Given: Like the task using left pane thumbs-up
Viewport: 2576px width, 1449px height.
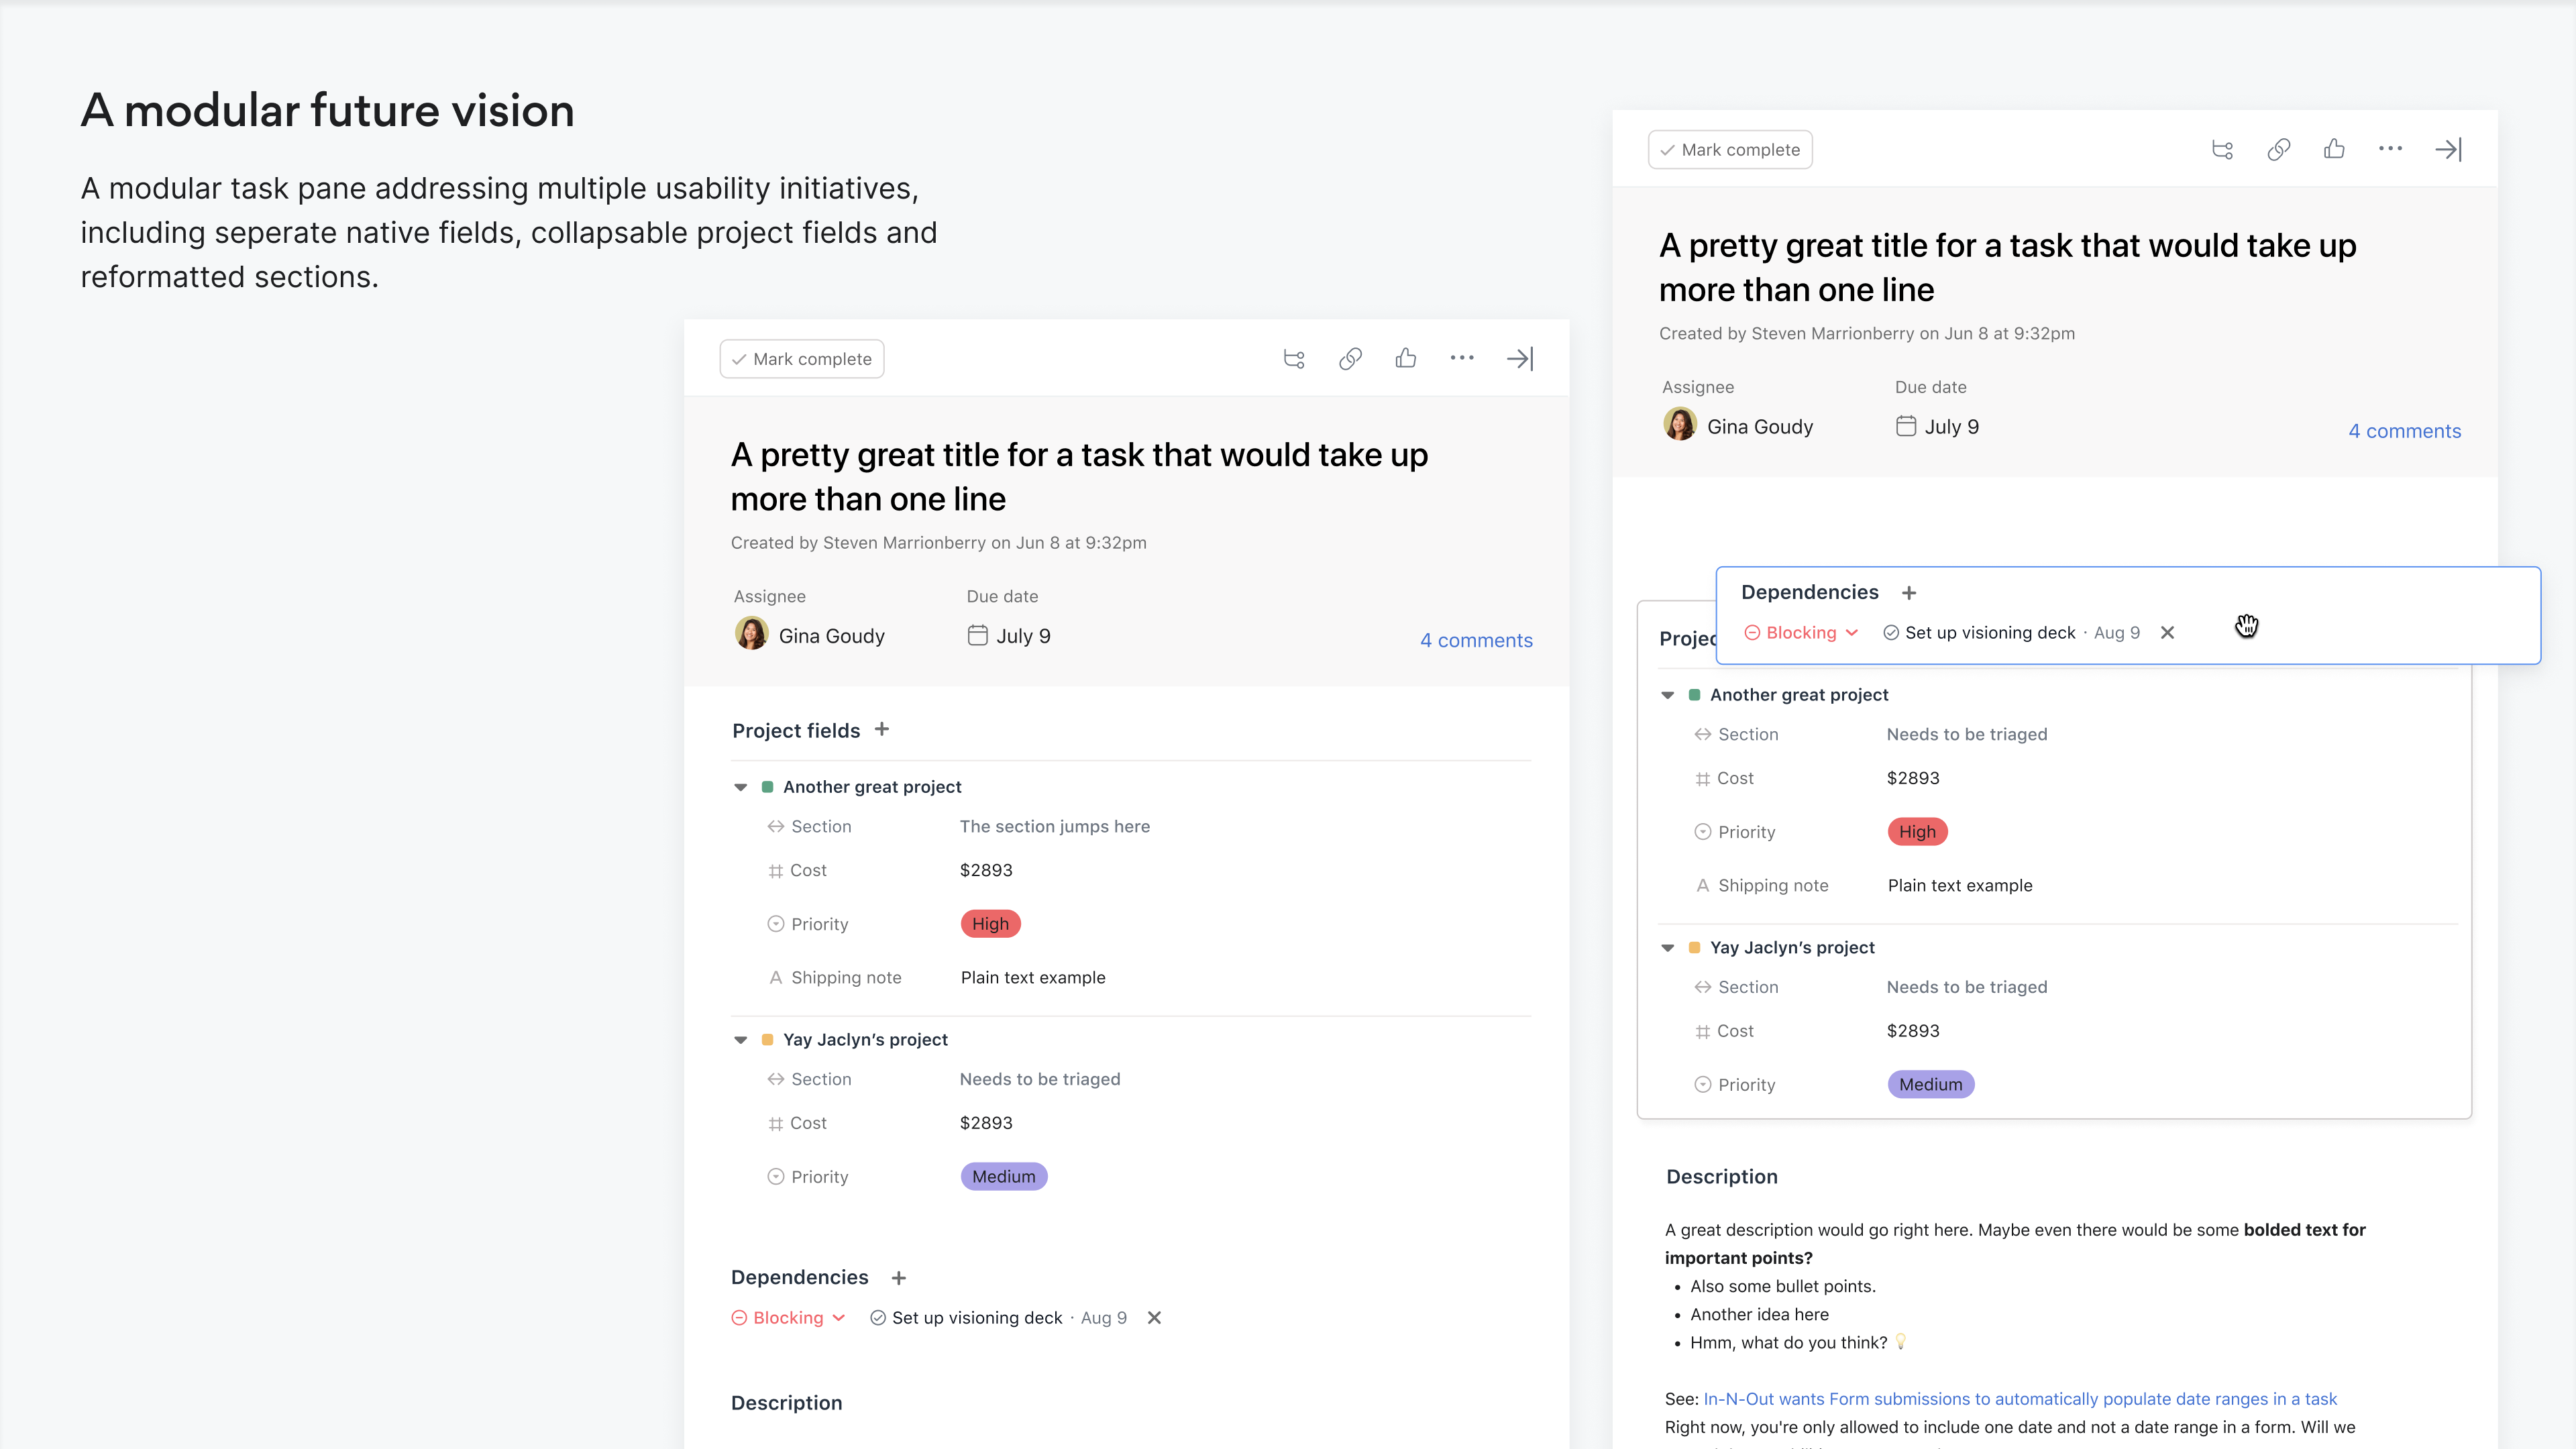Looking at the screenshot, I should (1406, 358).
